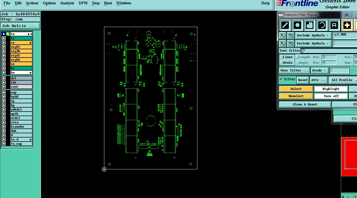Click first arrow icon beside Exclude Symbols
357x198 pixels.
[x=283, y=43]
